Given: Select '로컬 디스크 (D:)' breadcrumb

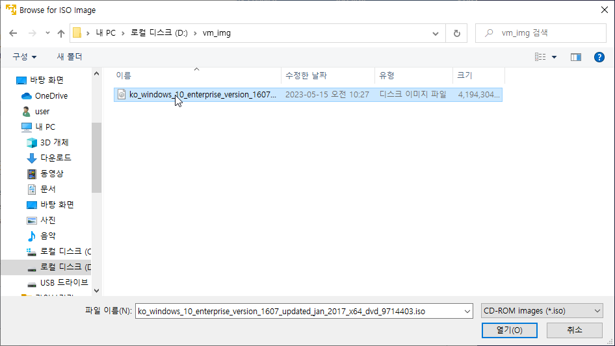Looking at the screenshot, I should 159,33.
